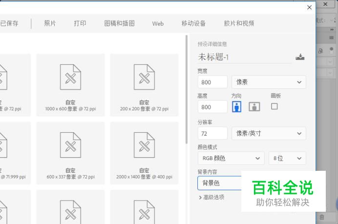The image size is (338, 224).
Task: Select landscape orientation icon
Action: coord(254,106)
